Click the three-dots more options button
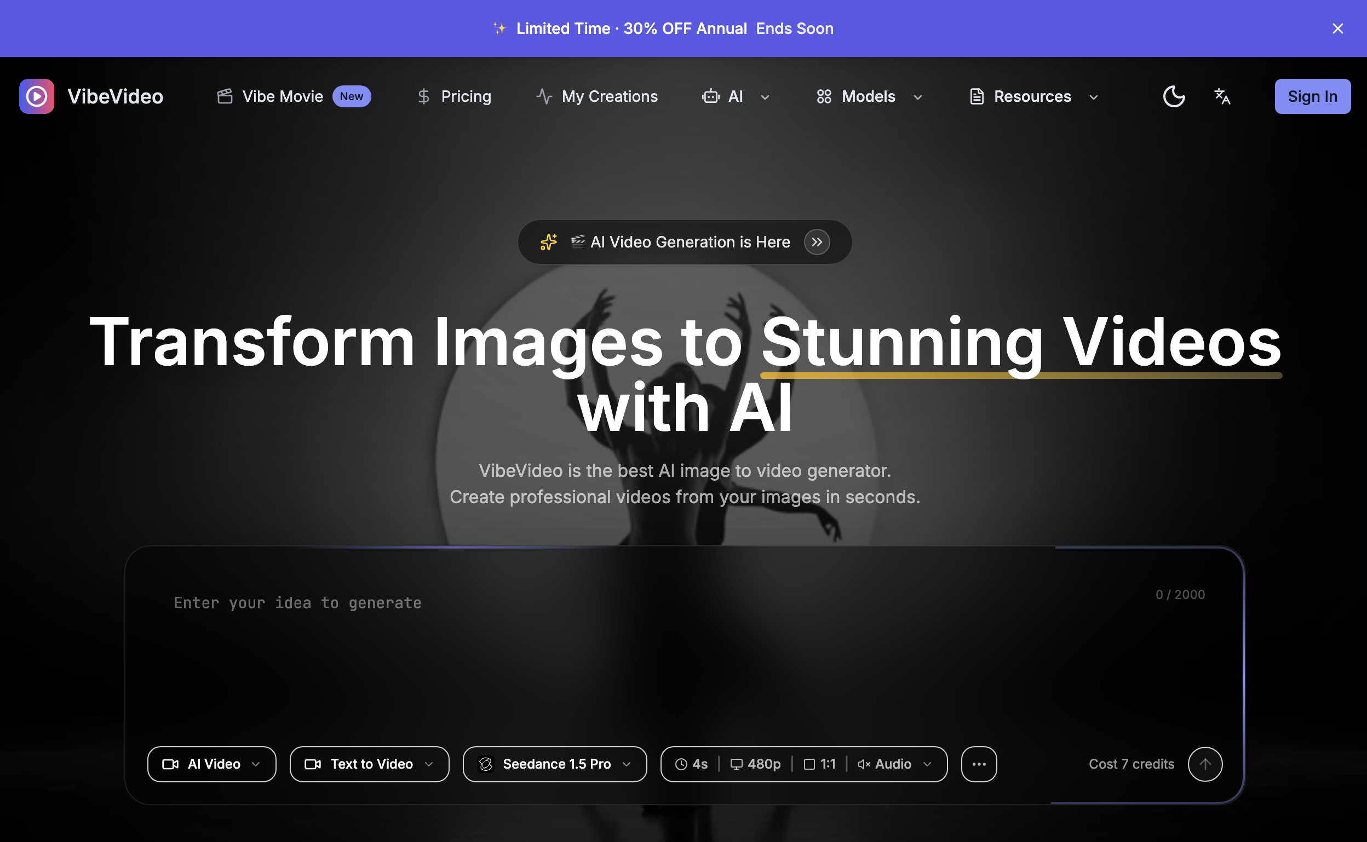 (x=979, y=764)
